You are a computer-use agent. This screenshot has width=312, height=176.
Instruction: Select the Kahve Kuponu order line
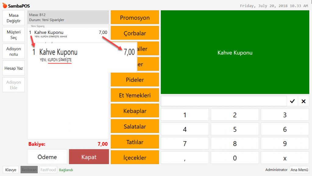tap(68, 34)
